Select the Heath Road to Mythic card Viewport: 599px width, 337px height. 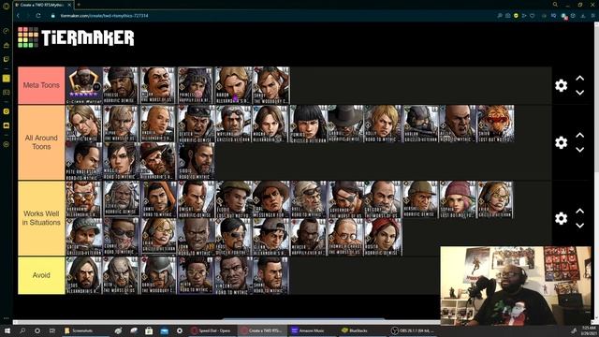[x=196, y=275]
